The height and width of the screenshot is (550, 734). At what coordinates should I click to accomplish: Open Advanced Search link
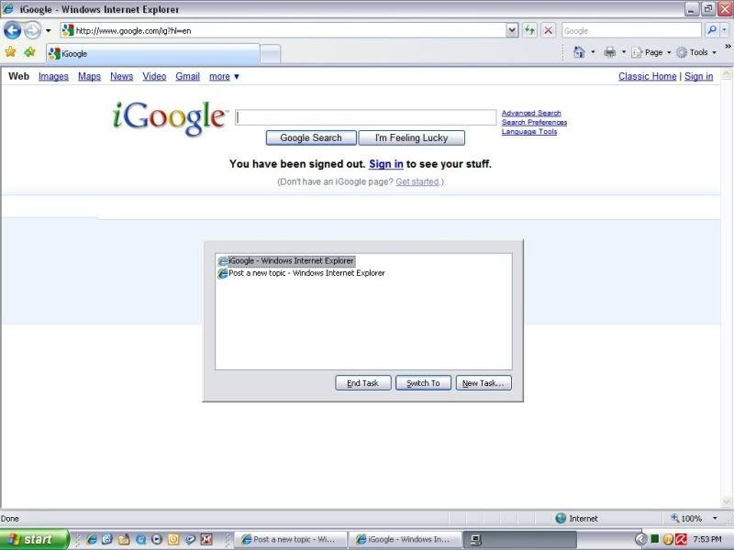[531, 113]
